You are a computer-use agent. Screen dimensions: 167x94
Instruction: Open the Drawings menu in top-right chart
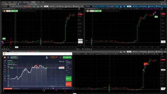pos(143,6)
